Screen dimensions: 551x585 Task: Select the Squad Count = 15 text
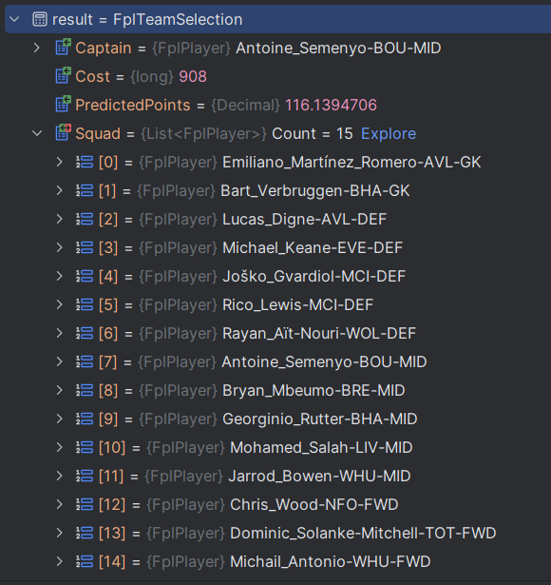313,133
